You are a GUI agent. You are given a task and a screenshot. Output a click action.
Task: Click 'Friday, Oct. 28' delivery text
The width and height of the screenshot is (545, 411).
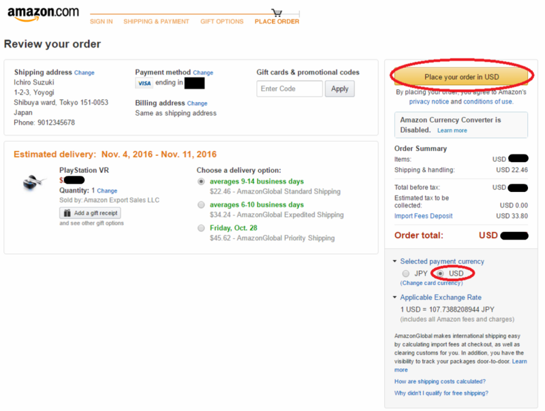pos(233,228)
